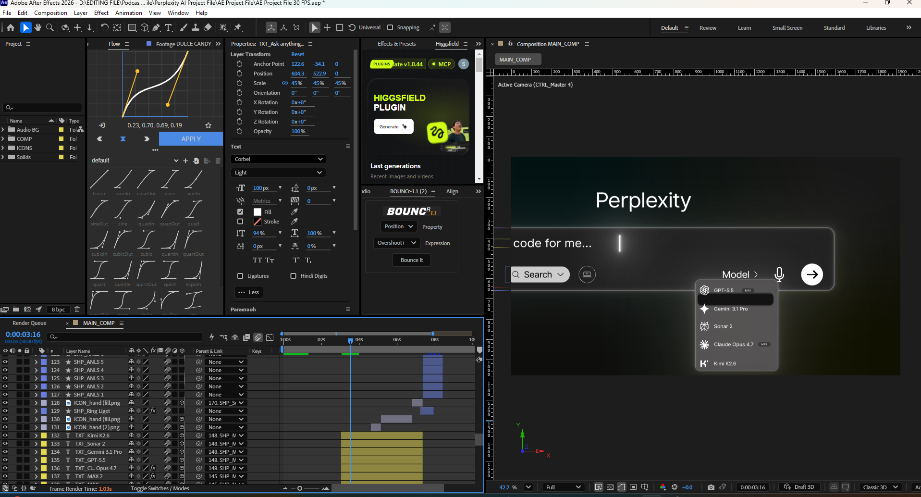The width and height of the screenshot is (921, 497).
Task: Enable the Stroke checkbox
Action: 240,222
